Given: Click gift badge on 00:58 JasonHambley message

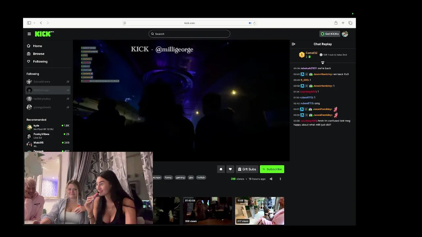Looking at the screenshot, I should pos(311,86).
